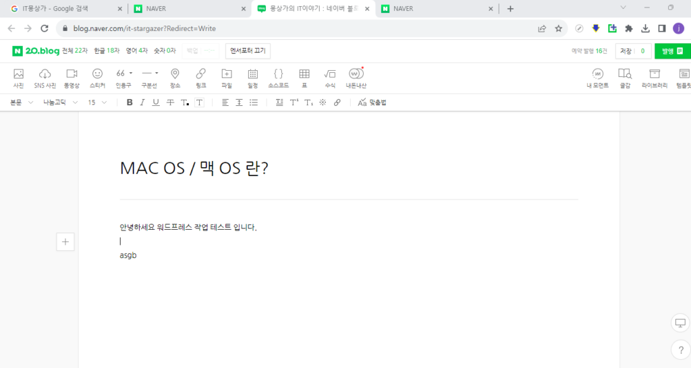Viewport: 691px width, 368px height.
Task: Click the 예약 발행 16건 link
Action: [x=589, y=51]
